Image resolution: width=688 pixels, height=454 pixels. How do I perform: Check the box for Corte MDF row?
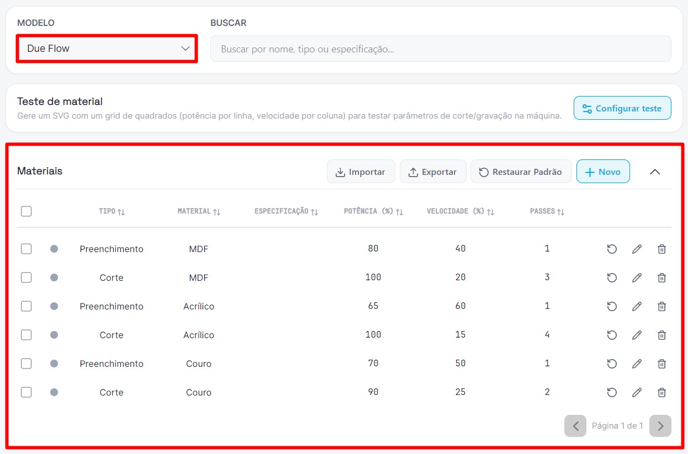click(x=26, y=277)
